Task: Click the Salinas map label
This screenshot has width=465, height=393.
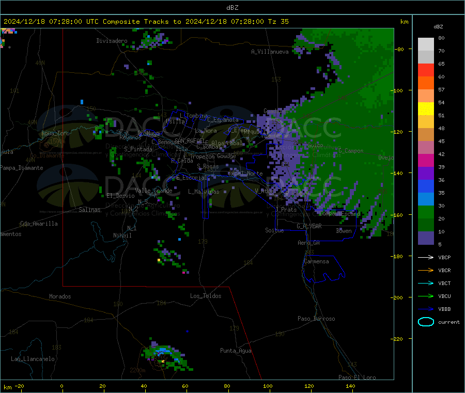Action: click(x=89, y=210)
